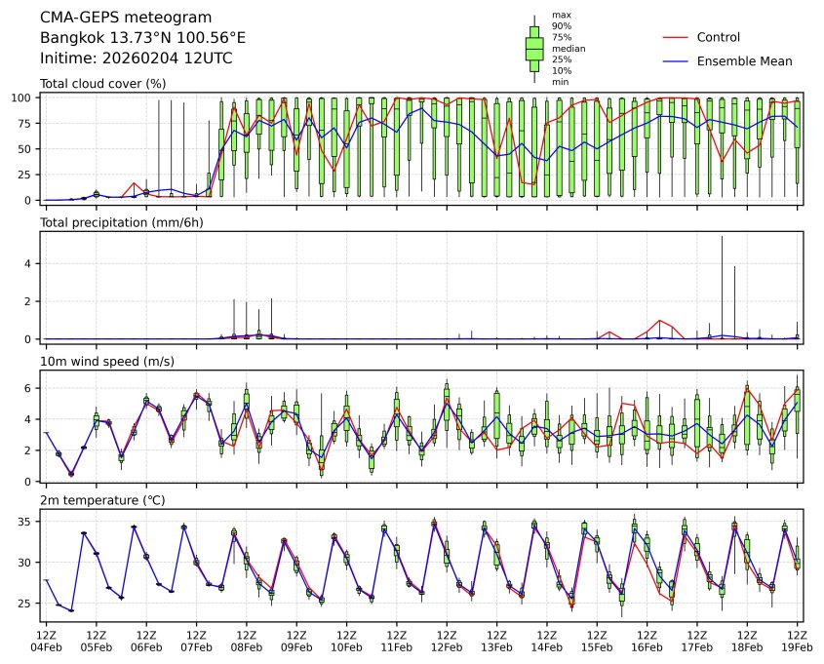Click the 'Total cloud cover (%)' panel title

click(103, 84)
